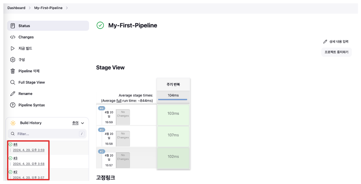Open the Dashboard breadcrumb chevron menu
Image resolution: width=361 pixels, height=184 pixels.
click(x=30, y=8)
